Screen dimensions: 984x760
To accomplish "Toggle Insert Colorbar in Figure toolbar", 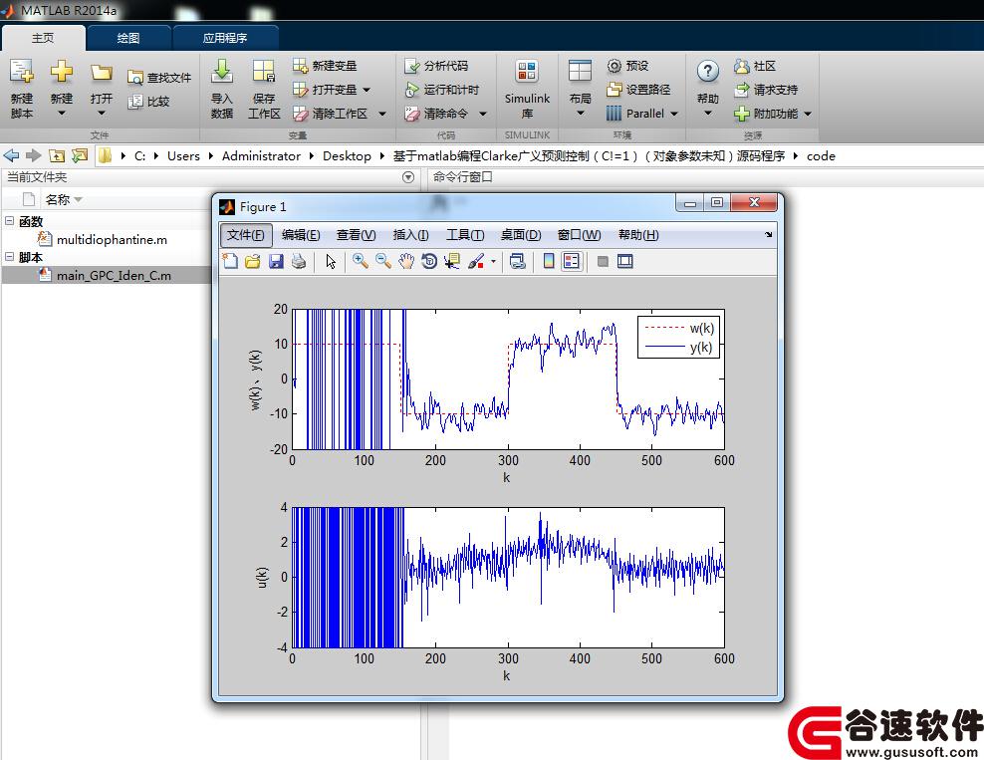I will point(549,261).
